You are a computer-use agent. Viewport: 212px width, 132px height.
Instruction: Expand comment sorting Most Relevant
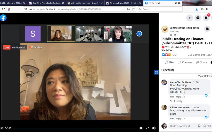pos(205,76)
